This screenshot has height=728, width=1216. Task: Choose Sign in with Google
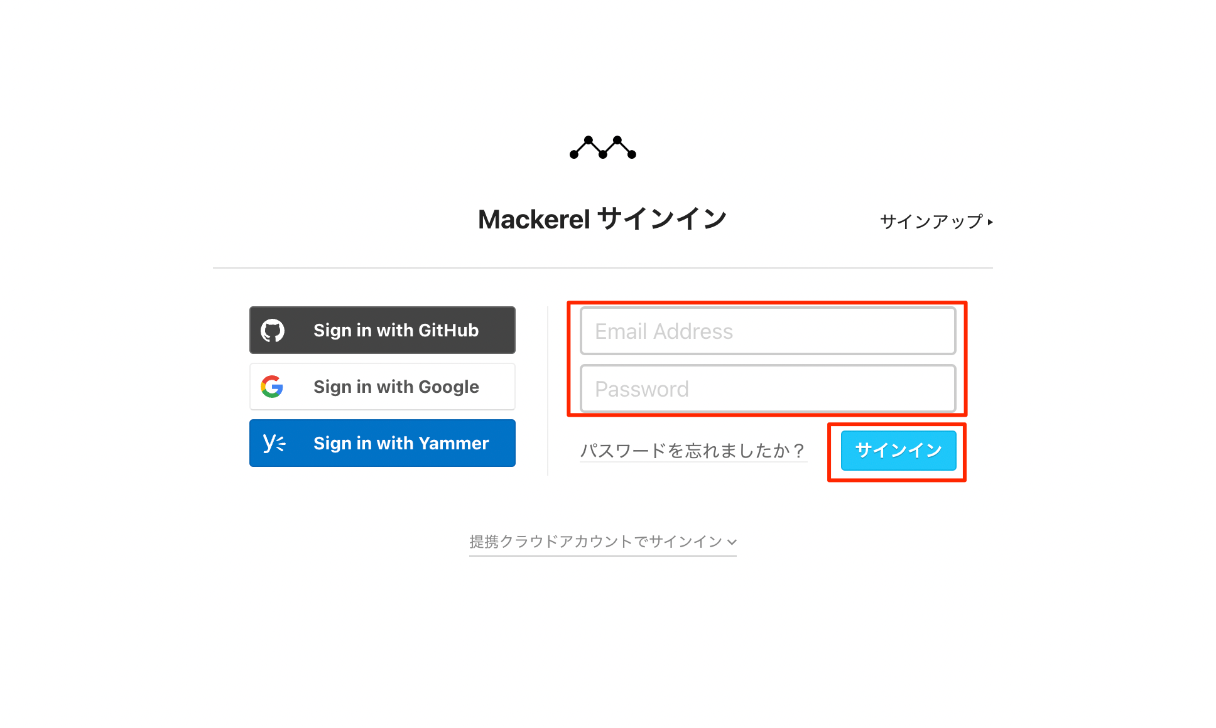[x=383, y=387]
